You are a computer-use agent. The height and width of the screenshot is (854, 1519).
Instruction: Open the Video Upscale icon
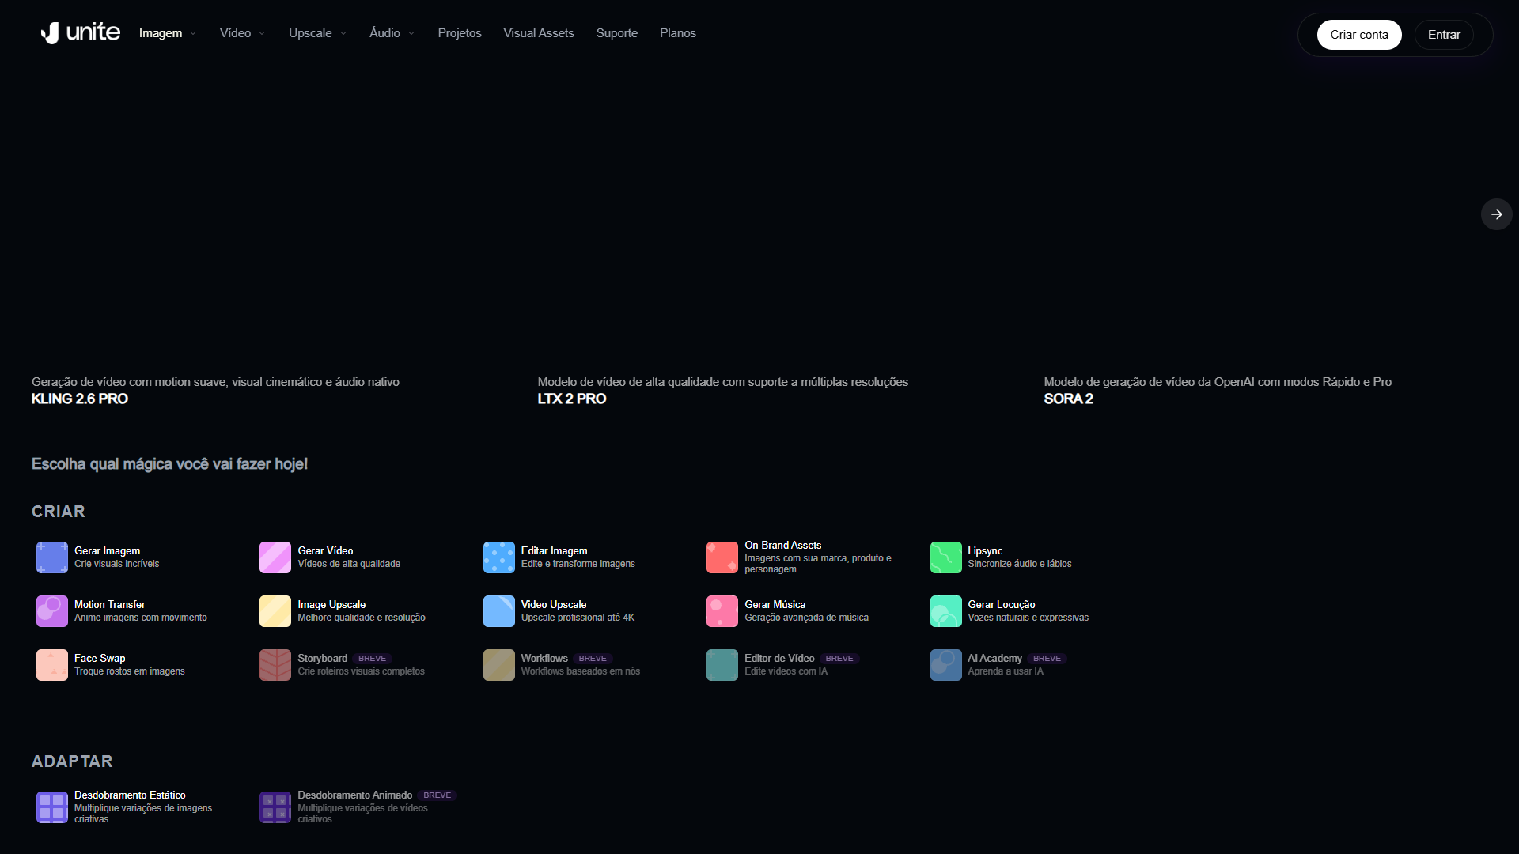pos(499,611)
